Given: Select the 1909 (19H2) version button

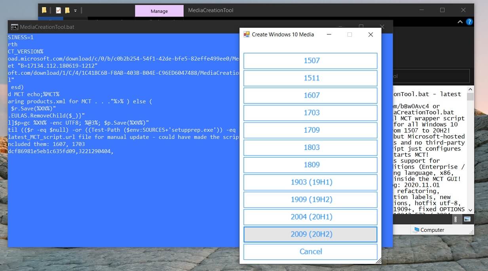Looking at the screenshot, I should click(x=310, y=200).
